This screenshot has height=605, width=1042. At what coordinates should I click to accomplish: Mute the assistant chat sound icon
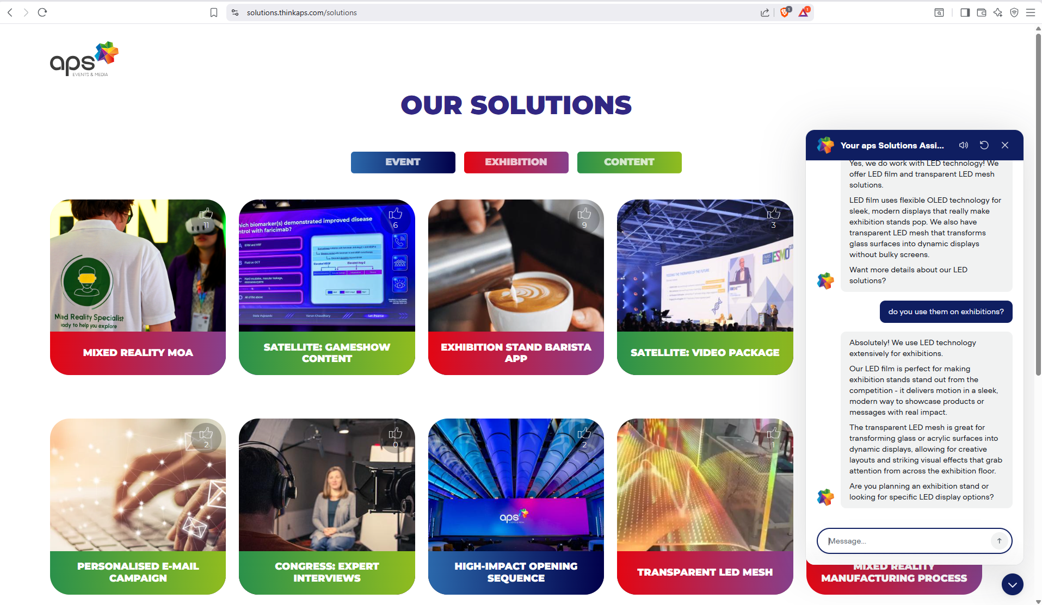964,145
